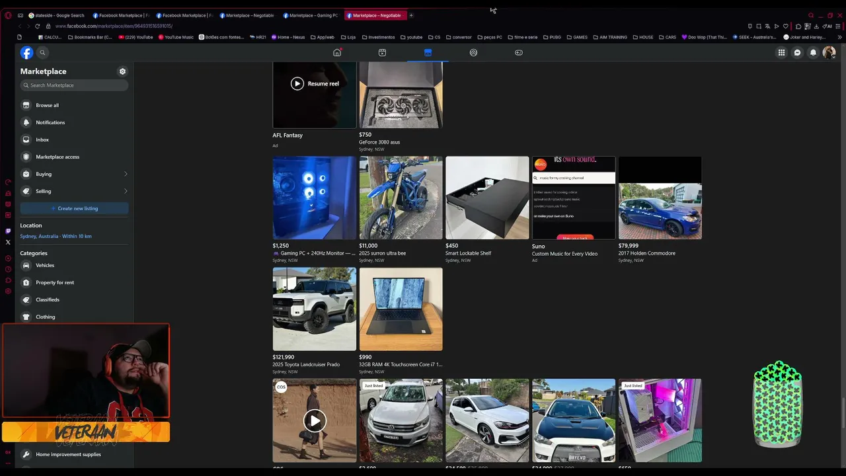Open Marketplace access
846x476 pixels.
point(74,157)
